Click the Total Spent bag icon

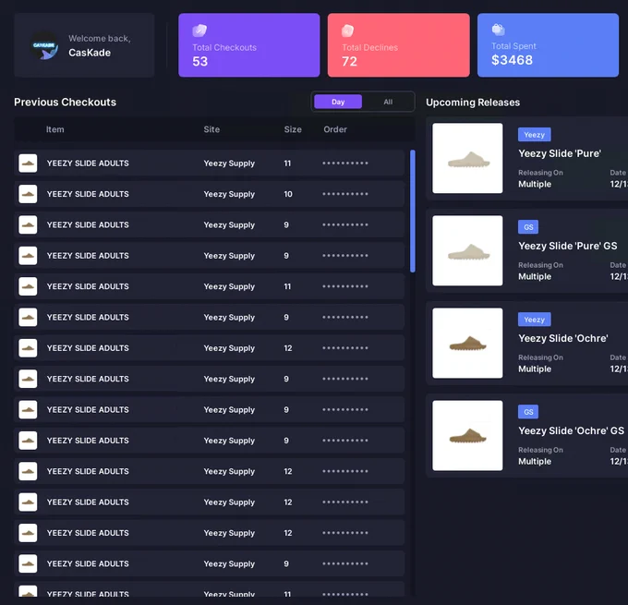[x=498, y=30]
